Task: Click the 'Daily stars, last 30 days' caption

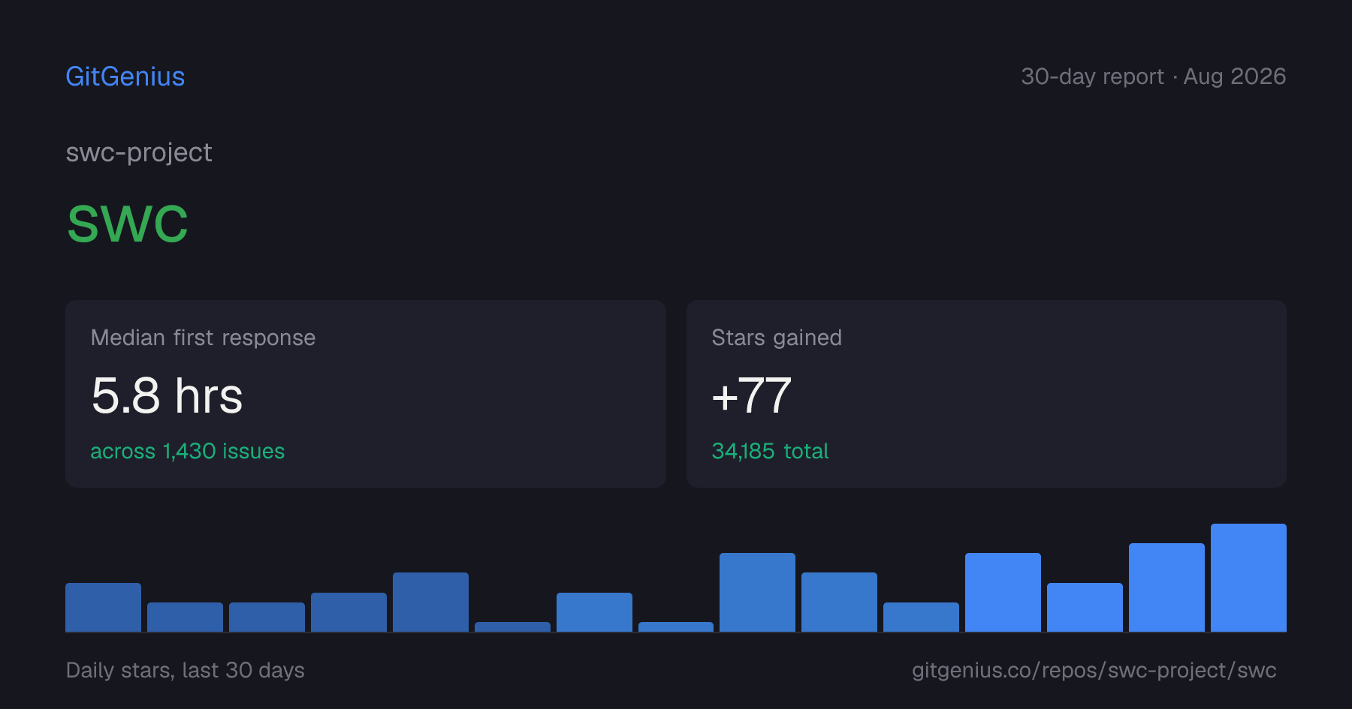Action: 186,670
